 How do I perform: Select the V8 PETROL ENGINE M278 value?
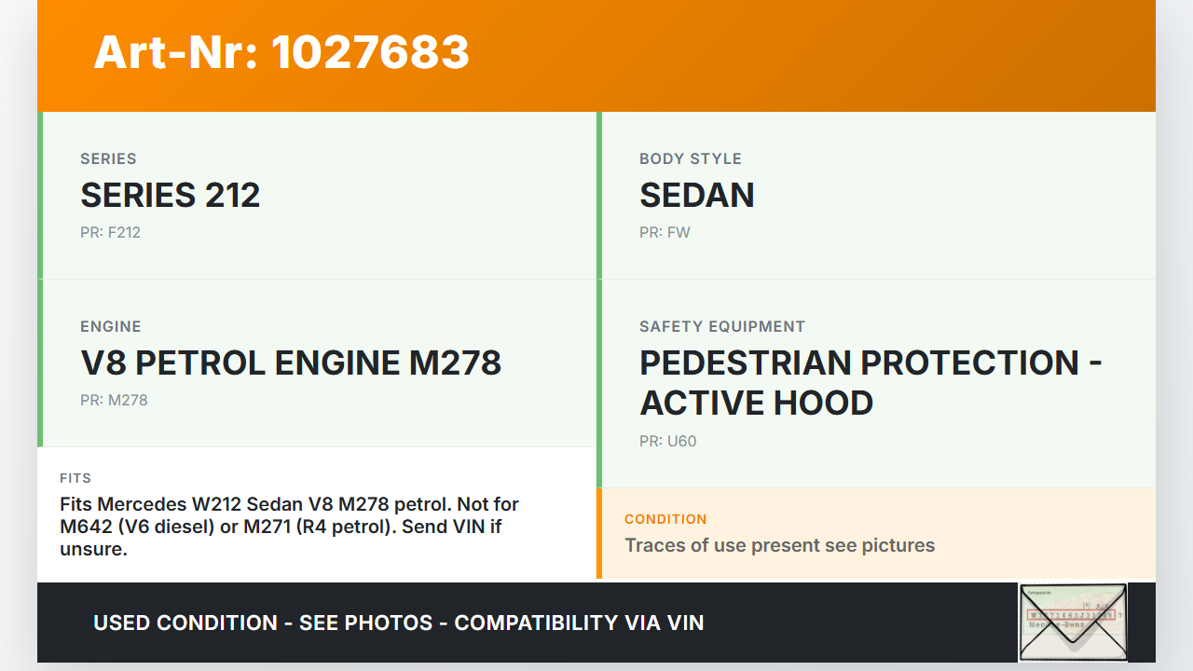(291, 363)
